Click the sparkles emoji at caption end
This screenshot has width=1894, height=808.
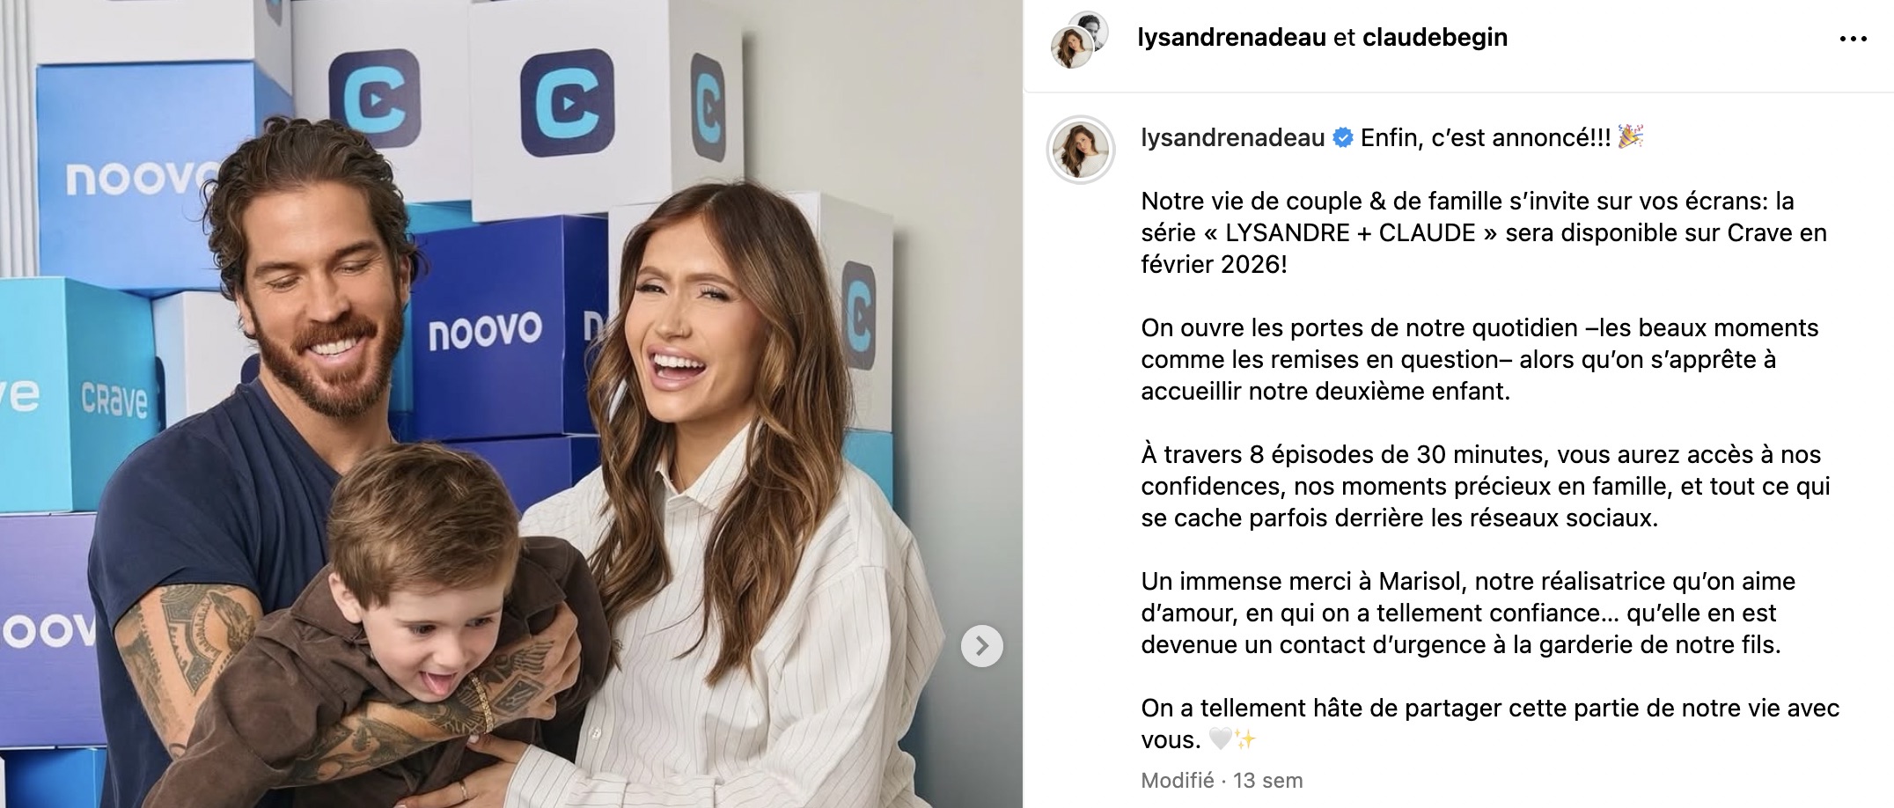coord(1244,740)
